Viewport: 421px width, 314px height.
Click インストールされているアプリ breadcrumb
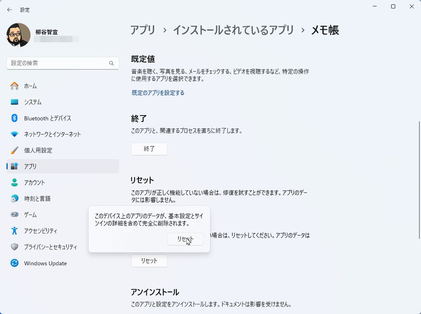234,30
